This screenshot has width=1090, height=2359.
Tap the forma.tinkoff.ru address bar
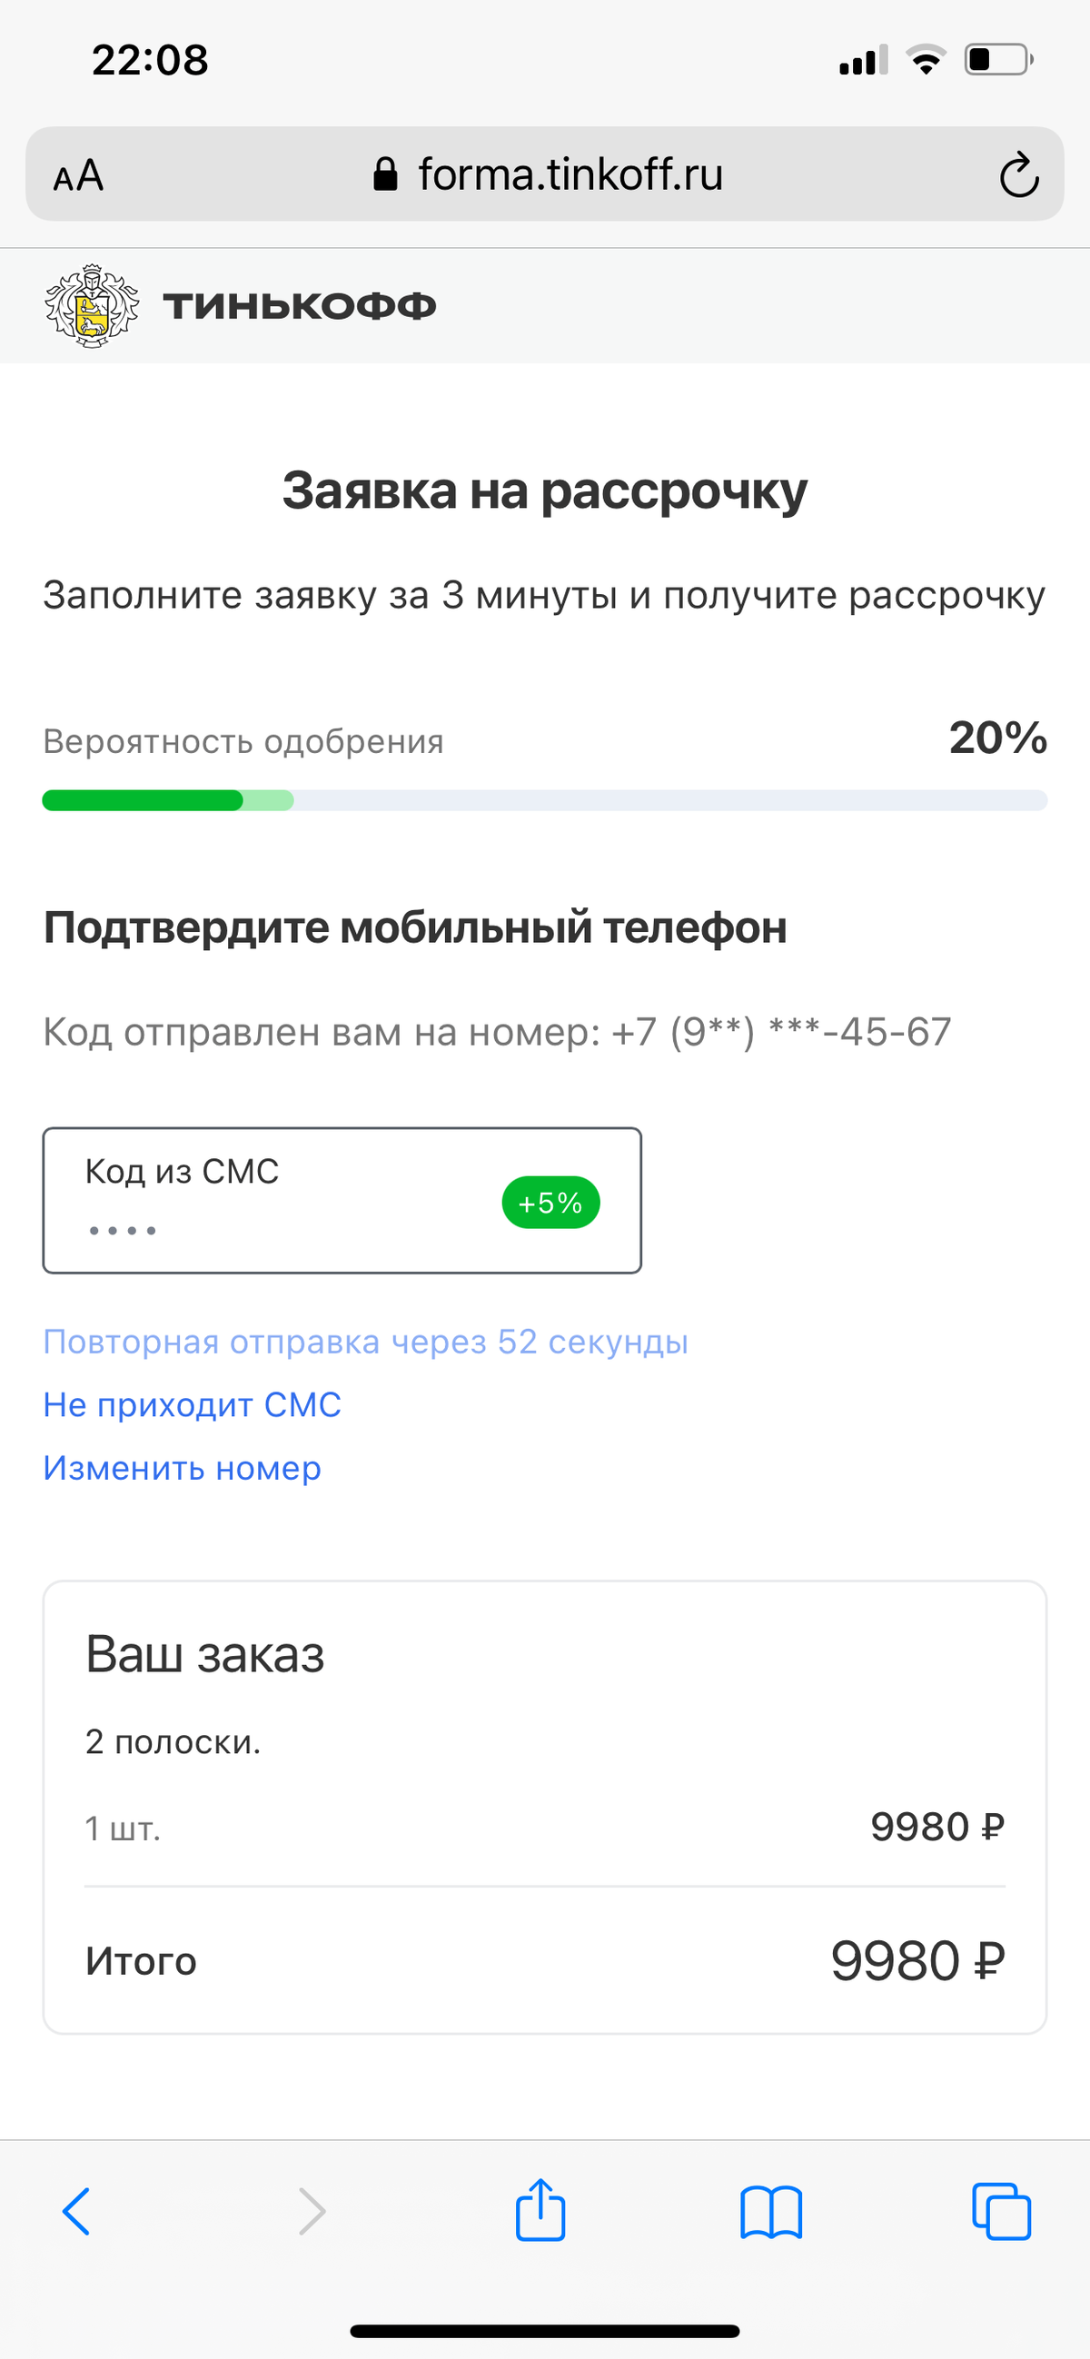545,174
